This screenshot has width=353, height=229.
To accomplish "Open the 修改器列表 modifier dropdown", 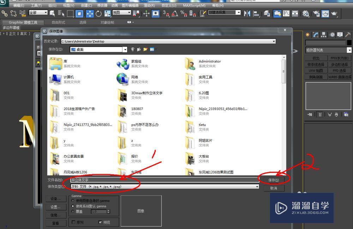I will 349,50.
